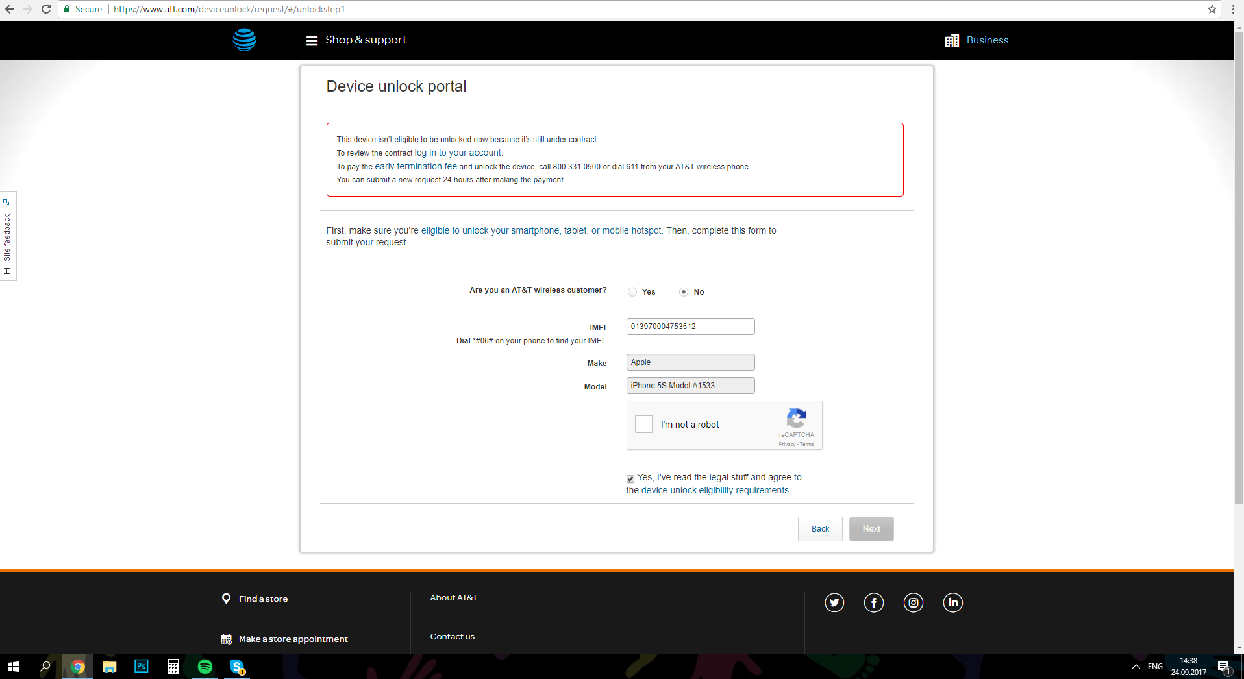
Task: Open the Chrome three-dot menu
Action: click(1232, 9)
